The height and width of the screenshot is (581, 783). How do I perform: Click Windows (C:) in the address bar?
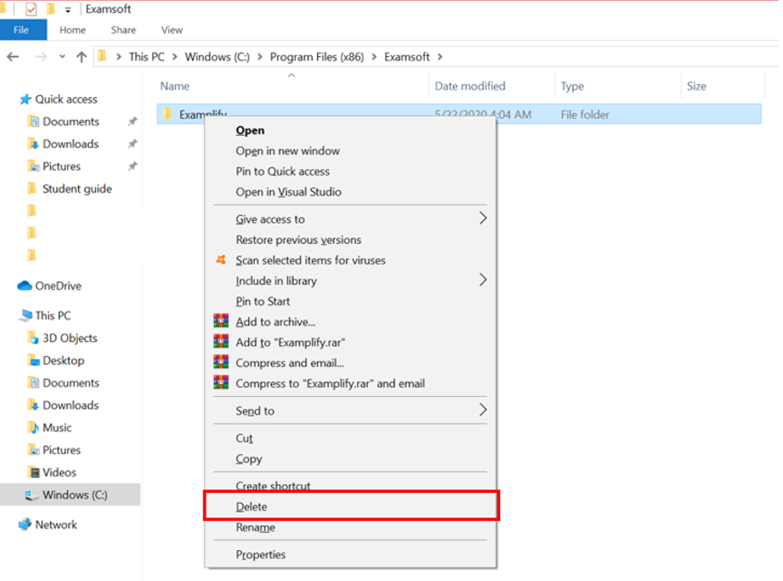point(217,57)
